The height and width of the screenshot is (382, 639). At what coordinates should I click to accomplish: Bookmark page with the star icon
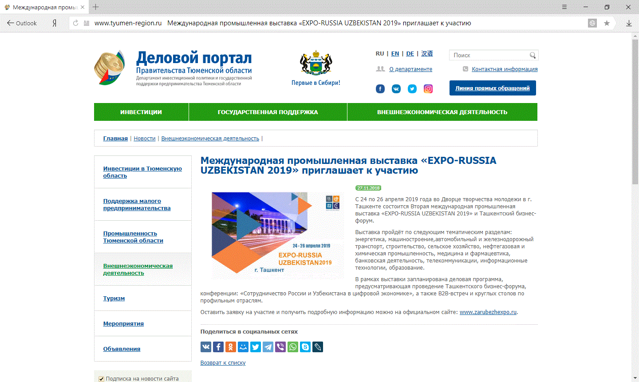coord(607,23)
